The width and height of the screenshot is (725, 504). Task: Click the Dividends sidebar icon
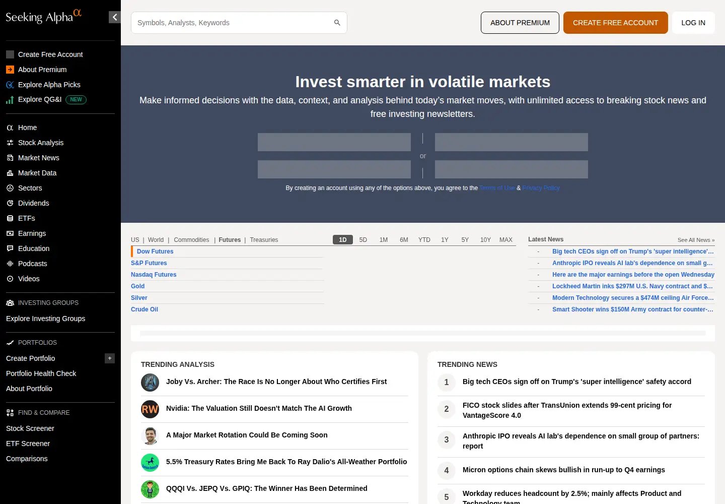click(x=10, y=203)
